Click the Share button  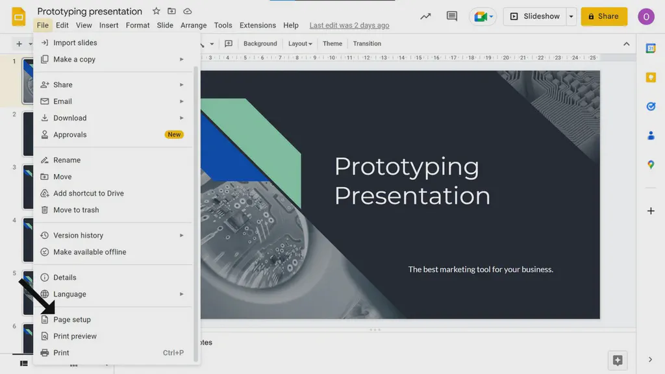coord(603,16)
